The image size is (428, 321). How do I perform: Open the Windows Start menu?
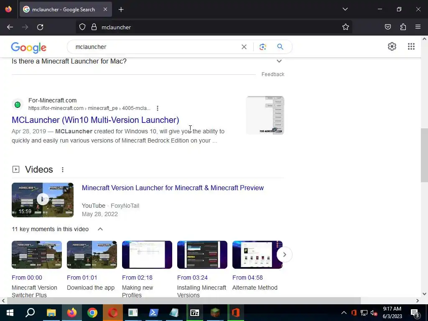pyautogui.click(x=10, y=313)
